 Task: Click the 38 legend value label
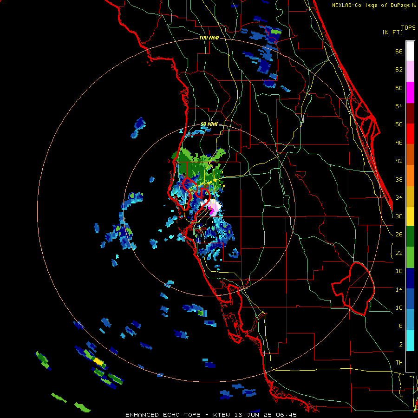pyautogui.click(x=399, y=179)
